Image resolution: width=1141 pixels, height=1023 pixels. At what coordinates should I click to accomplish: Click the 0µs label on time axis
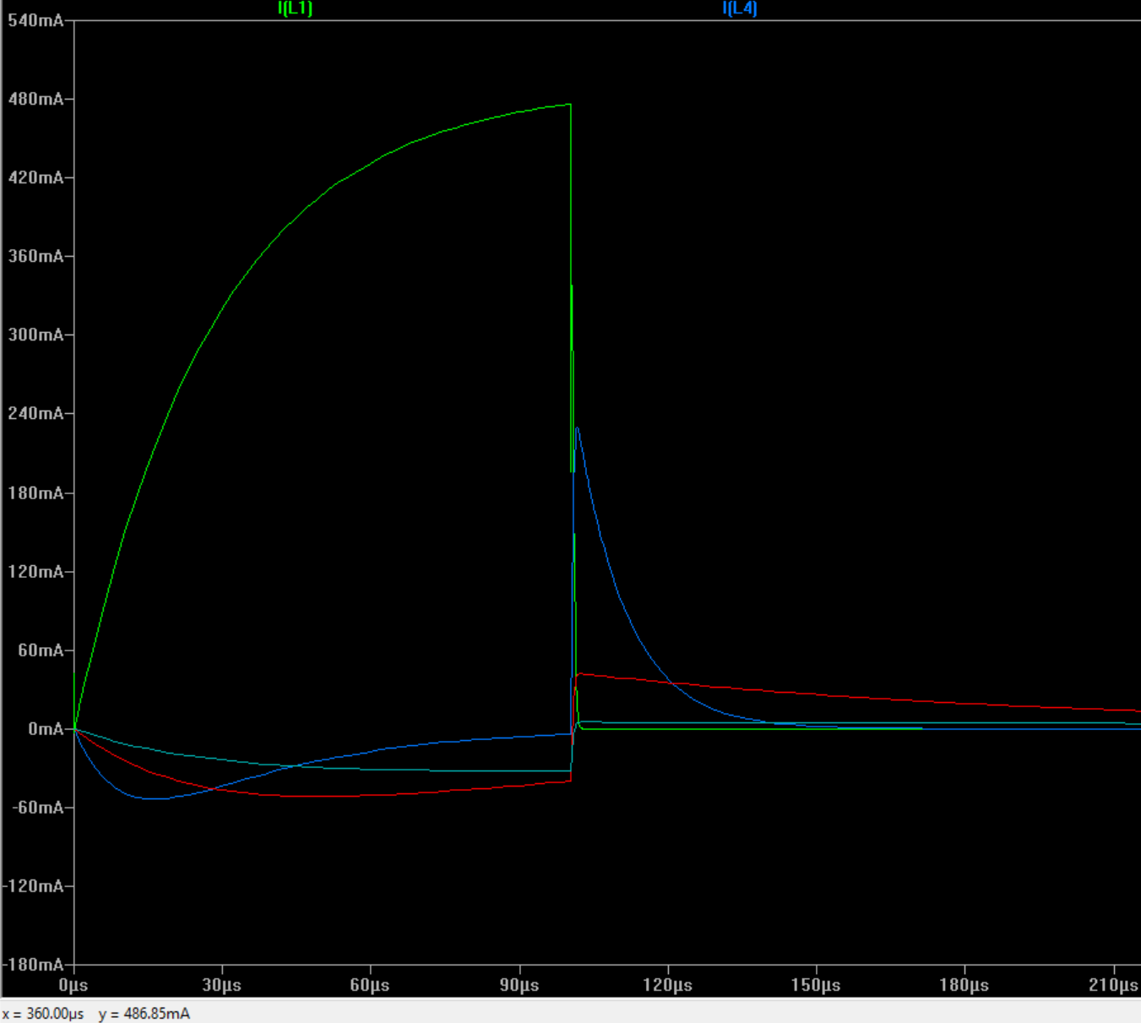click(73, 986)
